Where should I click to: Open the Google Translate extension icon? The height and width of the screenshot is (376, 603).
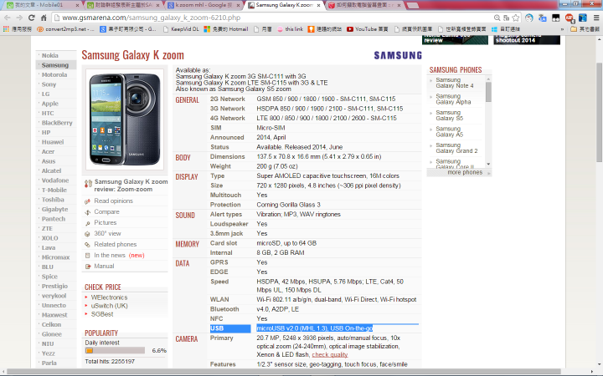[543, 18]
